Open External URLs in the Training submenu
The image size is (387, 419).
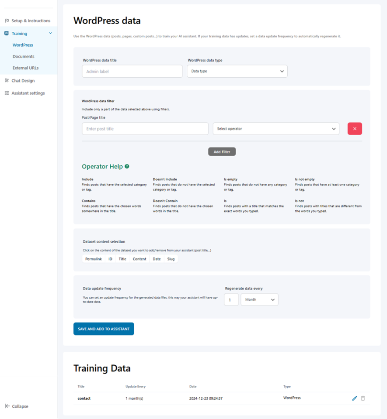click(x=26, y=68)
